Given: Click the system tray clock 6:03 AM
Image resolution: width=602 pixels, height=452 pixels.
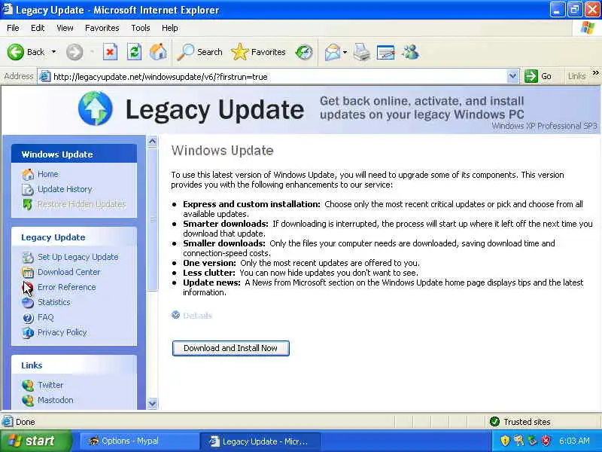Looking at the screenshot, I should tap(574, 441).
